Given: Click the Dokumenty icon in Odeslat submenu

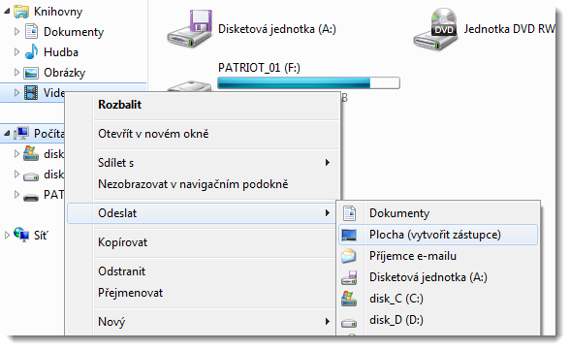Looking at the screenshot, I should pos(350,213).
